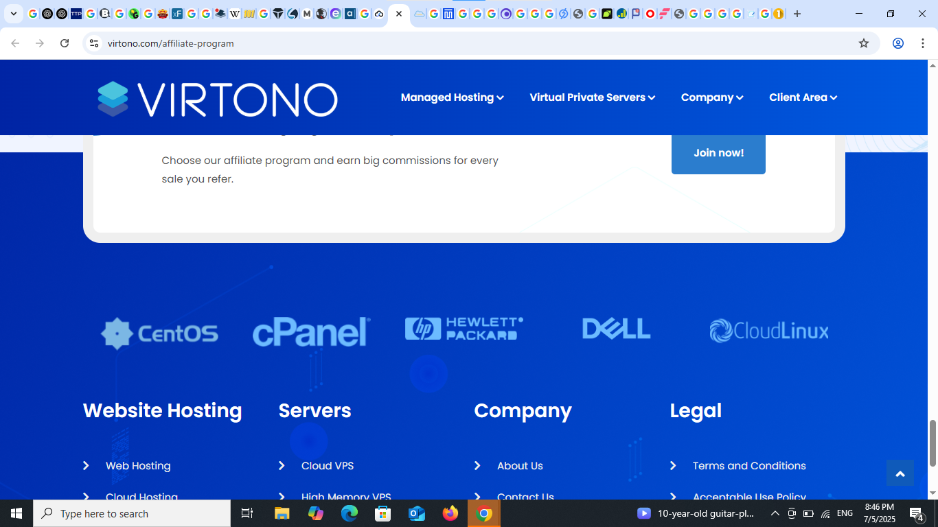
Task: Click the taskbar search box
Action: 132,513
